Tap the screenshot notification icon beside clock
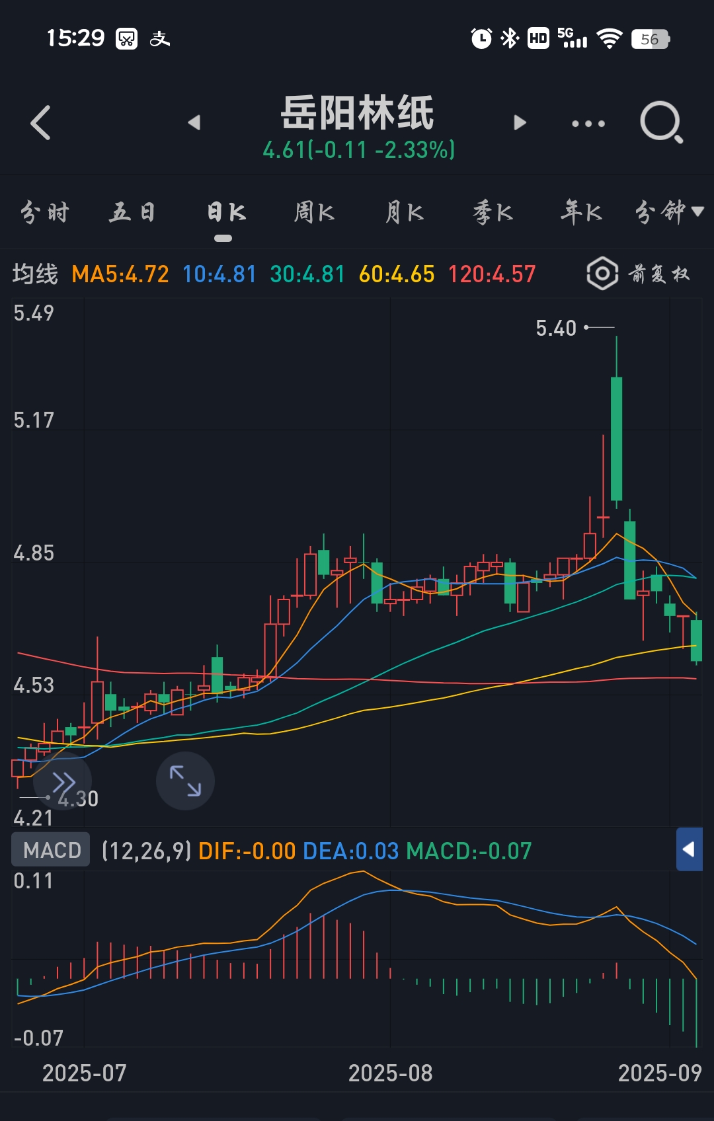The height and width of the screenshot is (1121, 714). point(126,39)
